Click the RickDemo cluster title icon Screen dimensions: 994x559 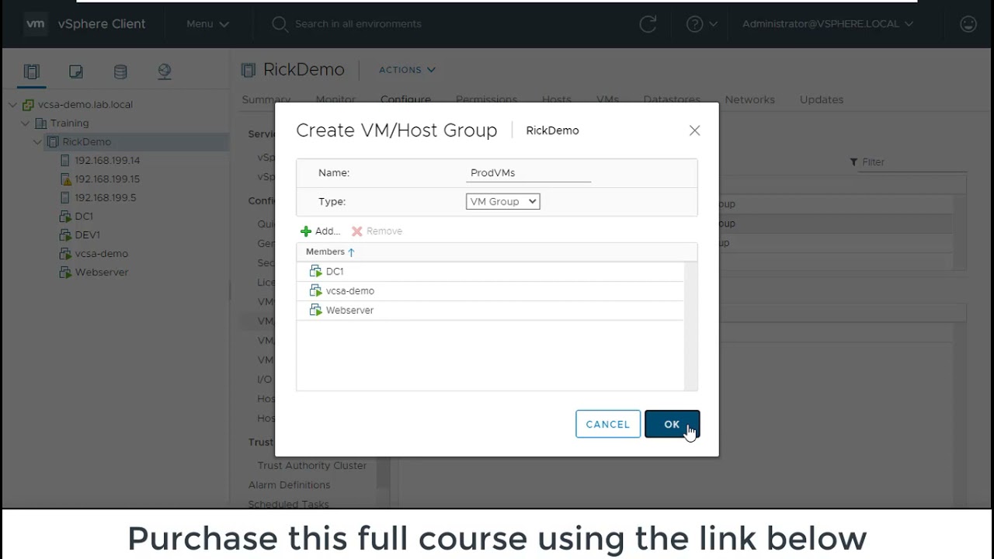[x=248, y=70]
